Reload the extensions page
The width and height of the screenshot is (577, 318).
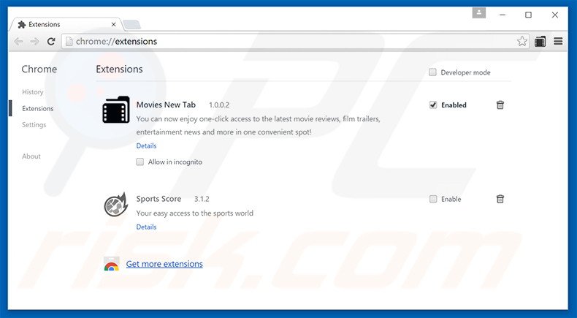tap(51, 42)
